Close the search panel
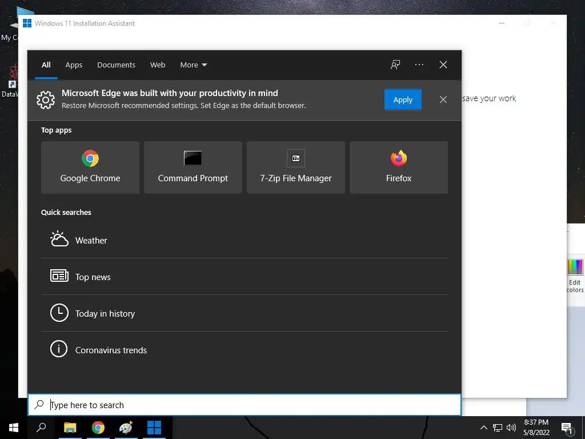Viewport: 585px width, 439px height. [x=443, y=65]
